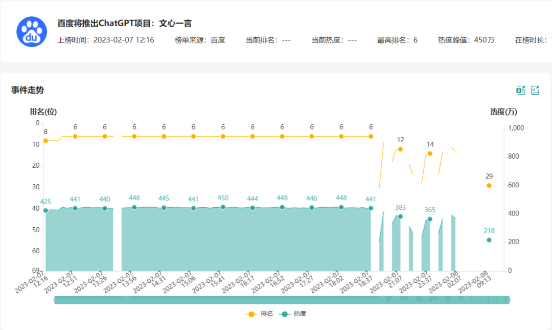This screenshot has height=330, width=552.
Task: Click the Baidu paw logo icon
Action: (32, 32)
